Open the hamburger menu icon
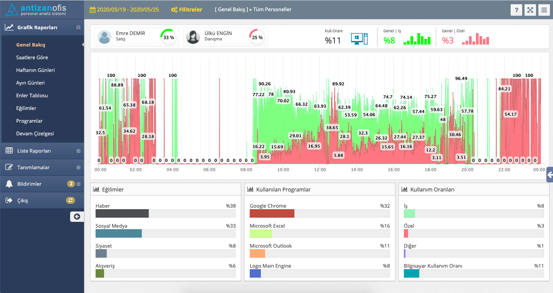The image size is (553, 293). [x=544, y=10]
